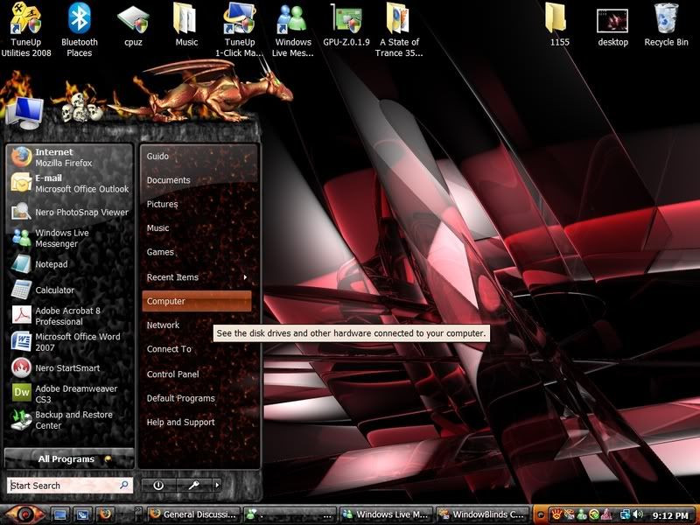Open TuneUp Utilities 2008 desktop shortcut
This screenshot has height=525, width=700.
(x=26, y=30)
